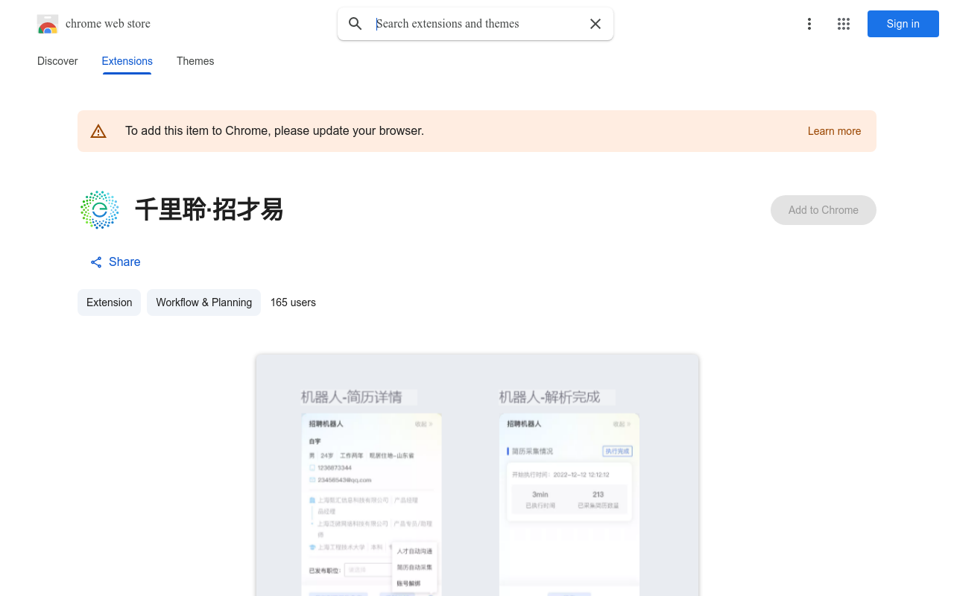
Task: Click the grayed-out Add to Chrome button
Action: point(823,210)
